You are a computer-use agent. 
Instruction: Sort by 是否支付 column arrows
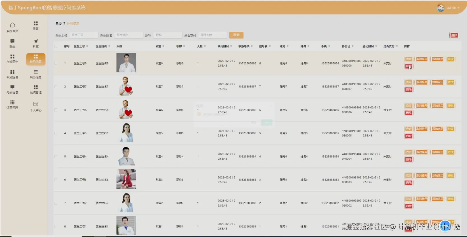coord(397,46)
